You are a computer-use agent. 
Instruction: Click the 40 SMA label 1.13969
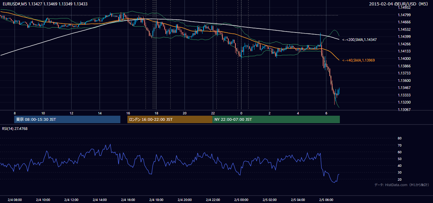point(358,60)
